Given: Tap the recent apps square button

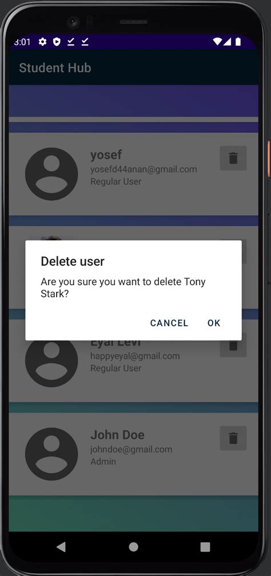Looking at the screenshot, I should tap(205, 547).
